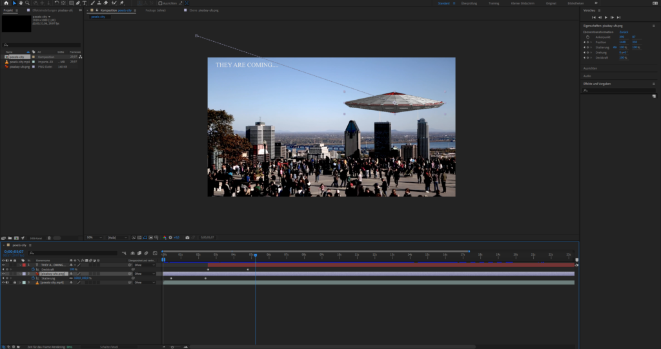
Task: Click the Anchor Point stopwatch icon
Action: (x=587, y=37)
